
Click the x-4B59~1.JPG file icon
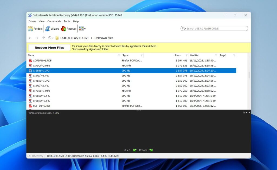pos(30,81)
